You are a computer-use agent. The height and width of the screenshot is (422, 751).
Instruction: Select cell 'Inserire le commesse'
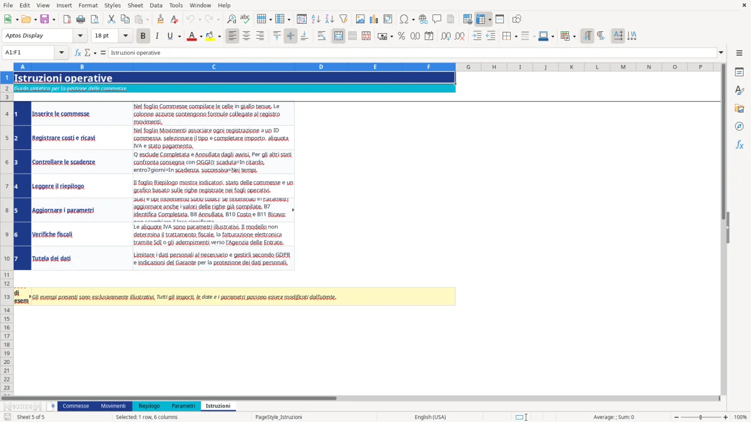[x=82, y=114]
